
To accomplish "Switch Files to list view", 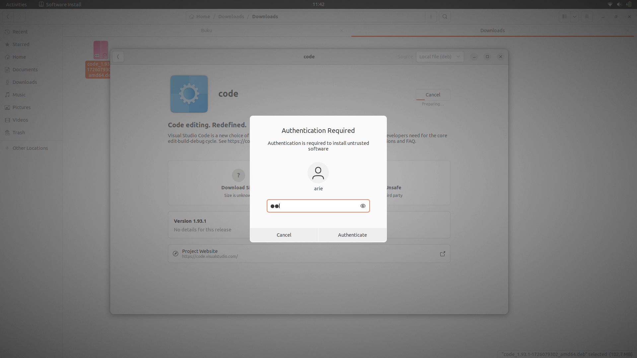I will tap(565, 17).
